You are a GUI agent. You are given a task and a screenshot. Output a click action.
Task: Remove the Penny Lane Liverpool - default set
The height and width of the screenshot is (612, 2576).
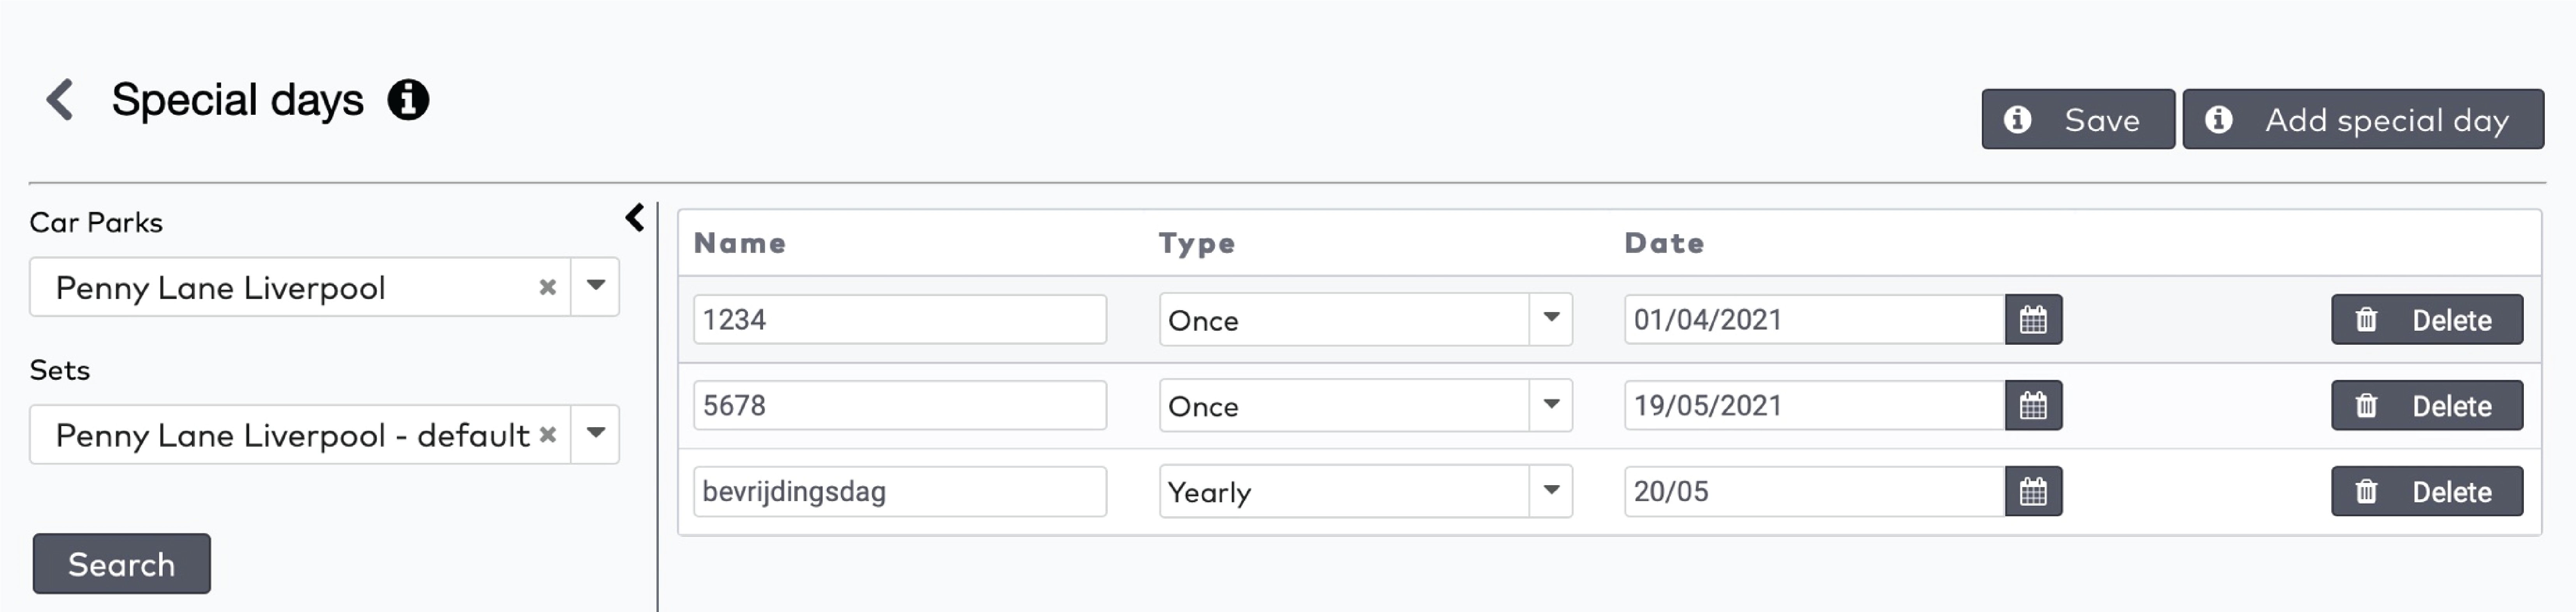tap(547, 435)
